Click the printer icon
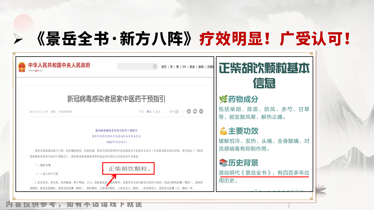This screenshot has width=374, height=210. click(176, 111)
